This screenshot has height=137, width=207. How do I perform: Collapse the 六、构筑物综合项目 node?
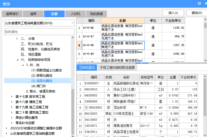point(17,60)
